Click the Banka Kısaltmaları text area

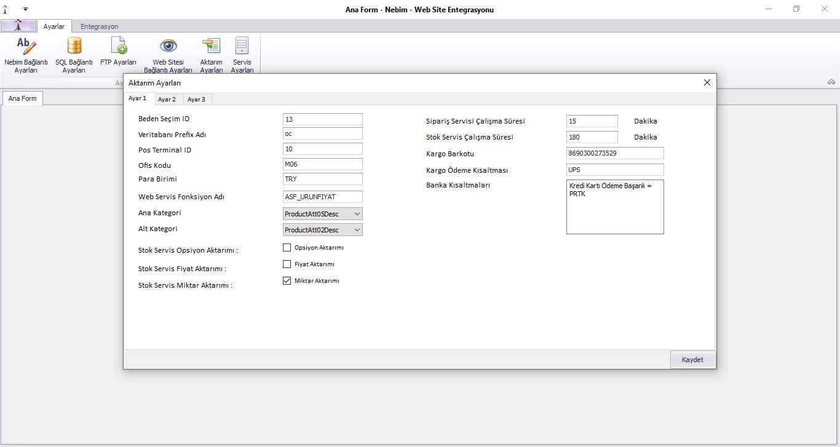615,207
